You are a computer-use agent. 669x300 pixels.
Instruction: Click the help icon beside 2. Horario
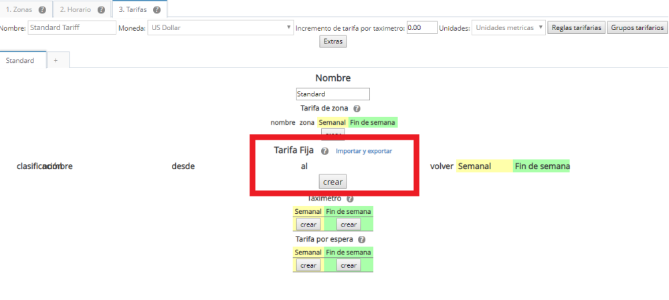pos(101,10)
